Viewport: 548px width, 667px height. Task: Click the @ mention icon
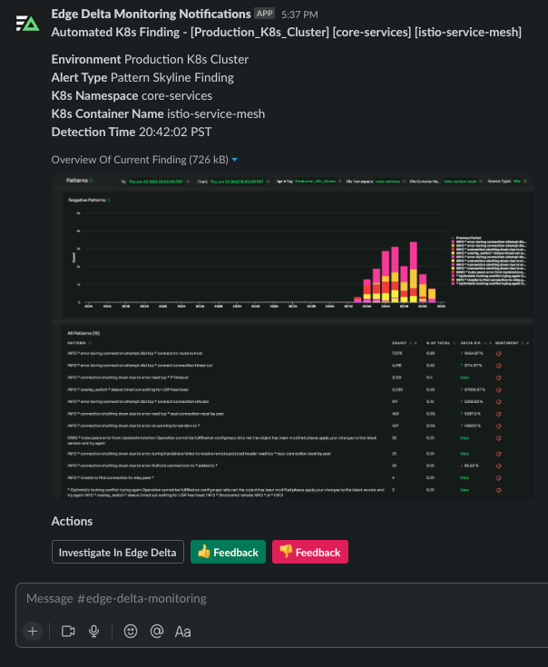(157, 632)
